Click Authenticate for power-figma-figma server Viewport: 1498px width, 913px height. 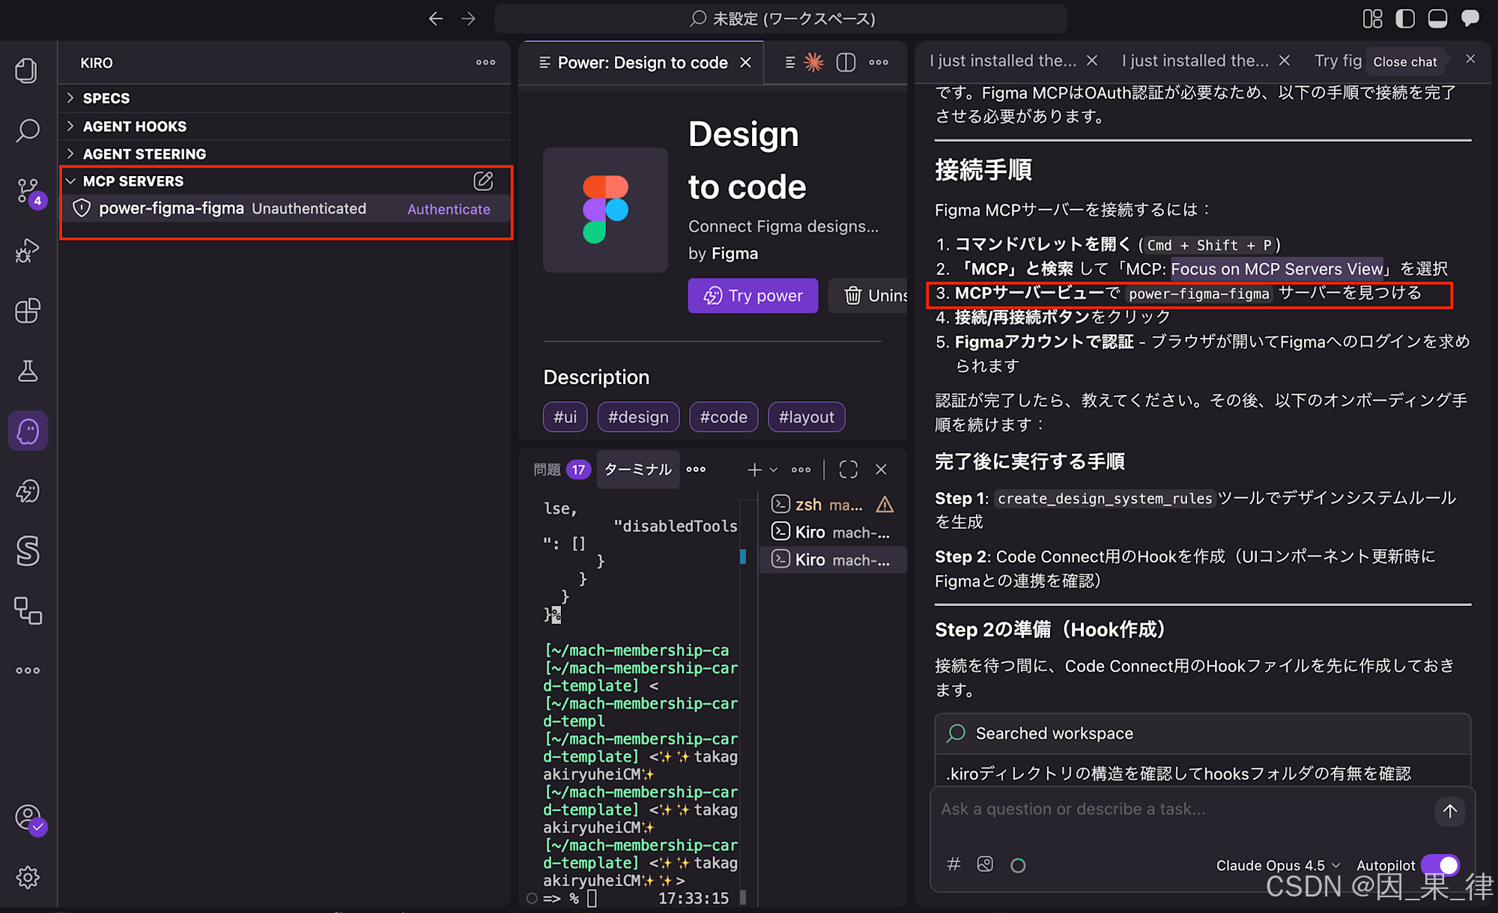pyautogui.click(x=449, y=209)
